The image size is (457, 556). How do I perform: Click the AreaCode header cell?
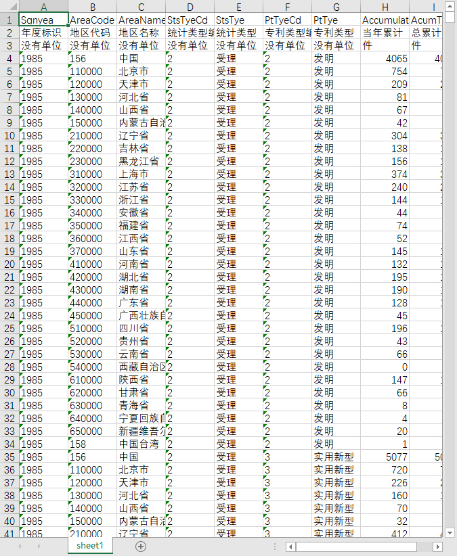coord(92,20)
